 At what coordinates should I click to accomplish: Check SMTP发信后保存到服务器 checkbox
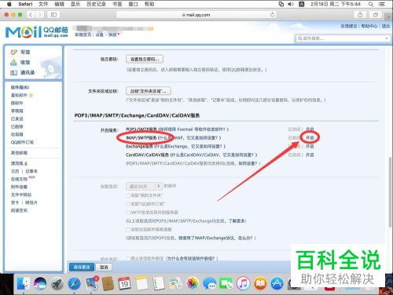(128, 213)
